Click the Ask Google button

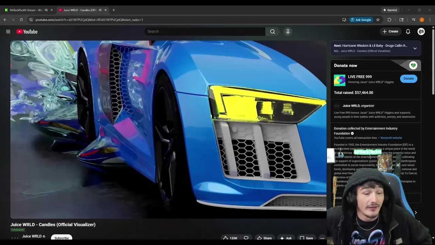click(x=361, y=20)
